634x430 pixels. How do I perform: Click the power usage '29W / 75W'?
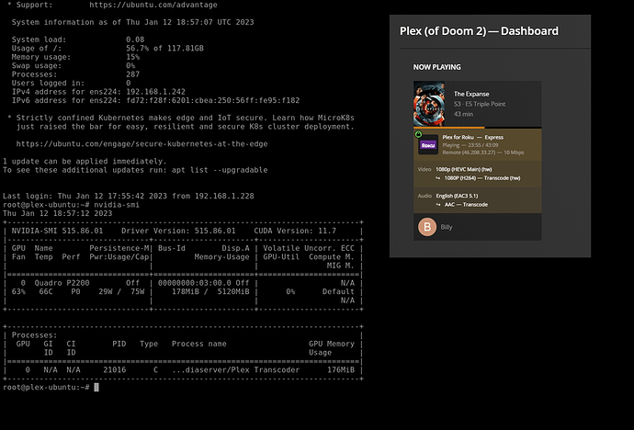pyautogui.click(x=121, y=292)
